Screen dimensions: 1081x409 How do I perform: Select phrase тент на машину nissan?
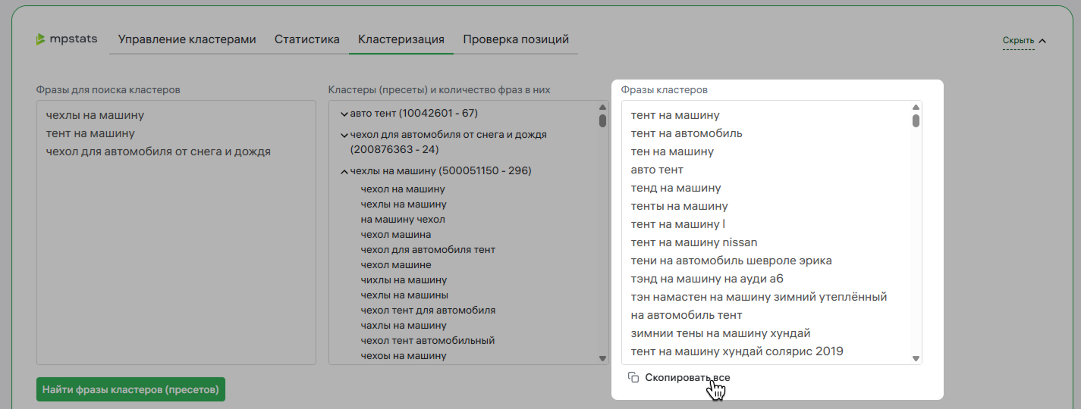tap(693, 242)
